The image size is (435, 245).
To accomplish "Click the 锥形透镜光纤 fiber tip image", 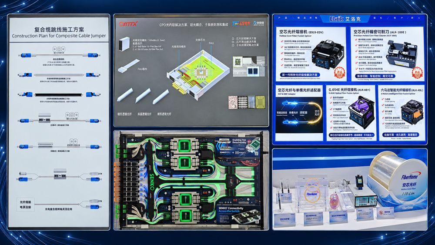I will (125, 94).
